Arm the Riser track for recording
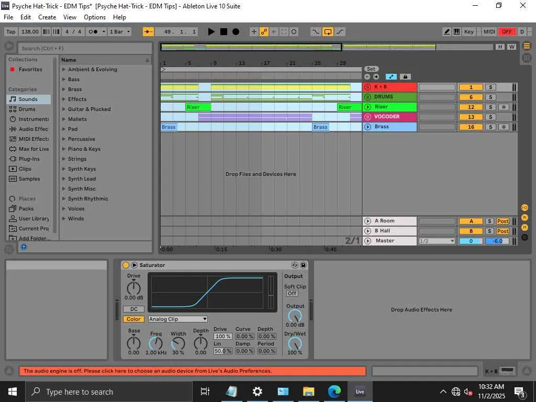Image resolution: width=536 pixels, height=402 pixels. [x=503, y=107]
